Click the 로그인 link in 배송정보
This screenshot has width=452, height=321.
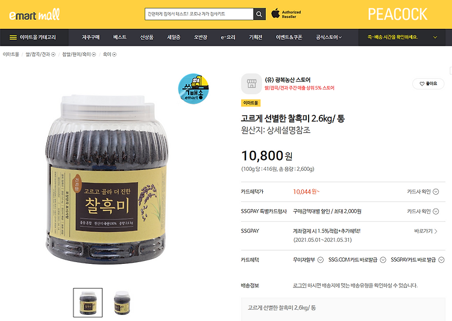point(300,286)
